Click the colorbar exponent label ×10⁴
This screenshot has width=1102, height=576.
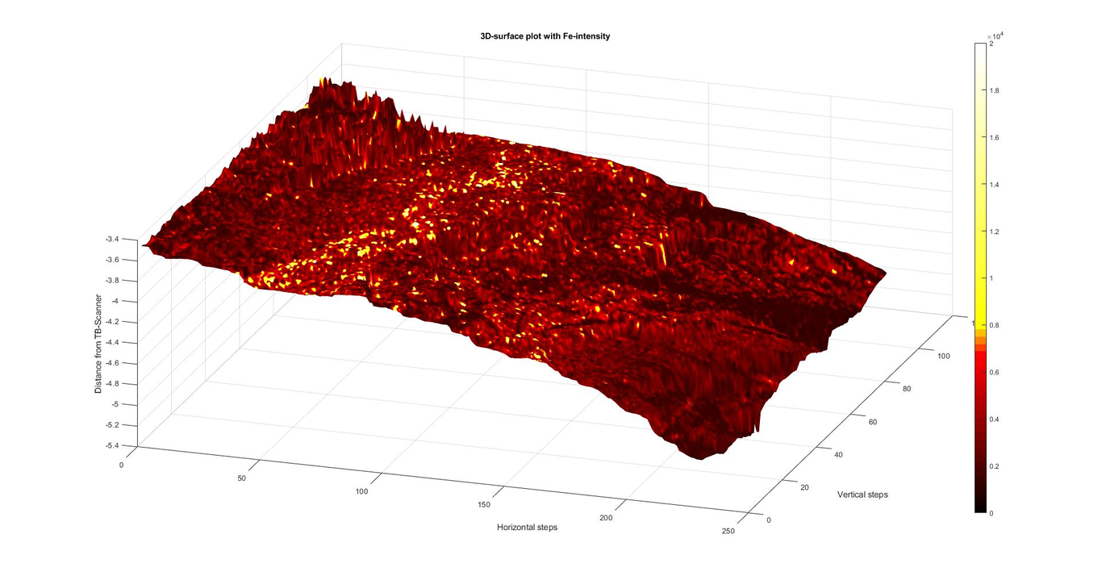[995, 36]
